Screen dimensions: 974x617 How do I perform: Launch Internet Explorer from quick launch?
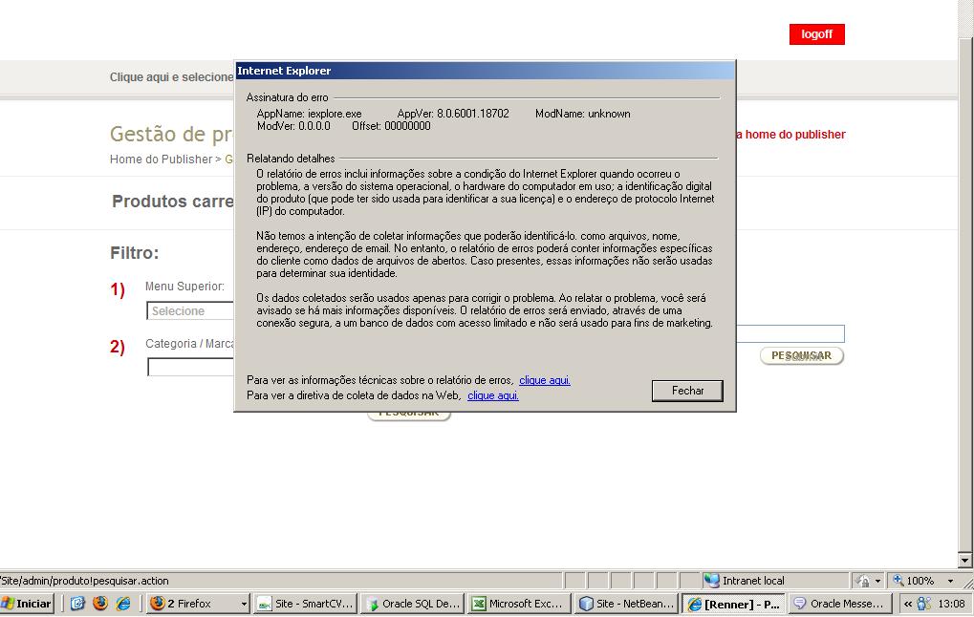point(123,603)
